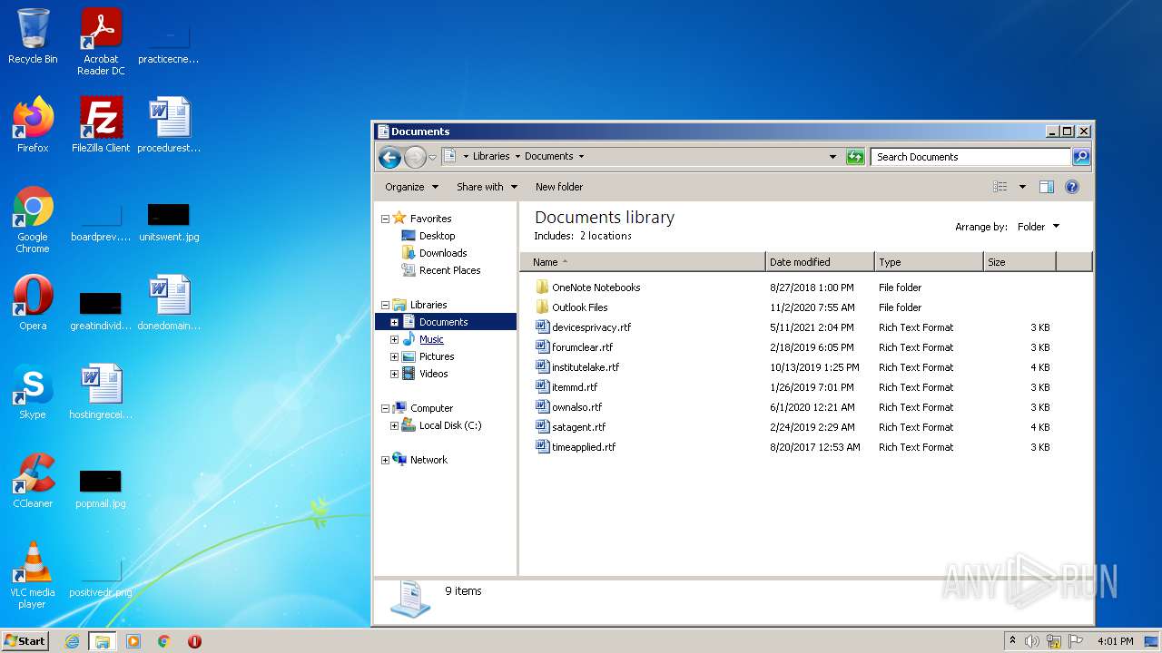Image resolution: width=1162 pixels, height=653 pixels.
Task: Click the green Refresh button beside address bar
Action: (x=854, y=157)
